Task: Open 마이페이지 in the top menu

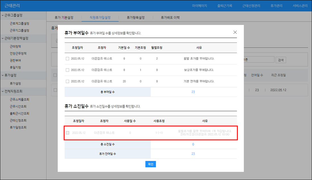Action: point(199,6)
